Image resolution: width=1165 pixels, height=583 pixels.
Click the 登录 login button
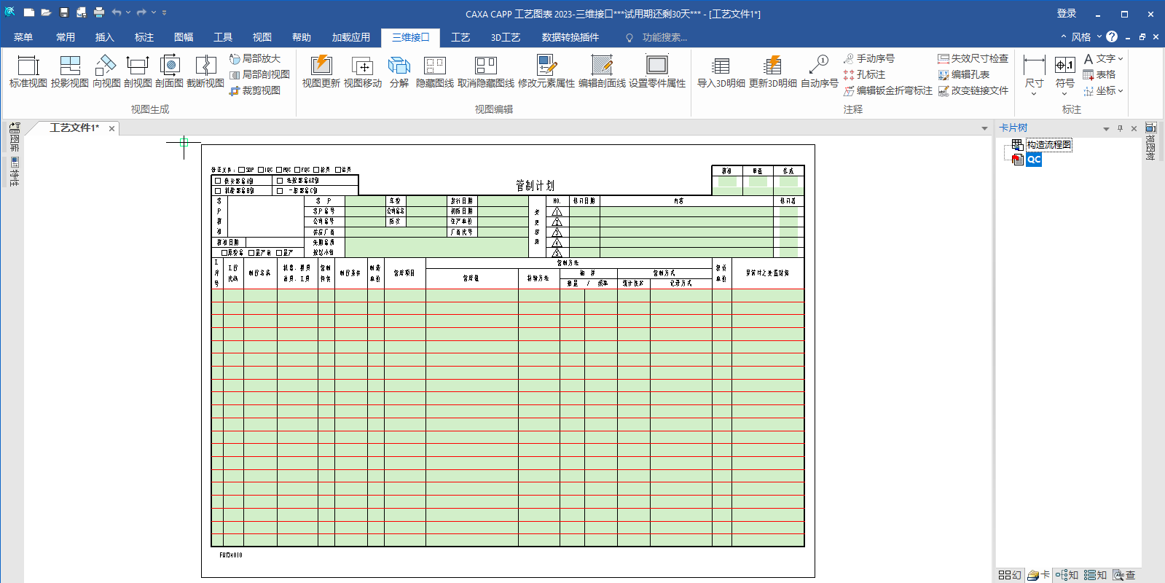coord(1066,14)
